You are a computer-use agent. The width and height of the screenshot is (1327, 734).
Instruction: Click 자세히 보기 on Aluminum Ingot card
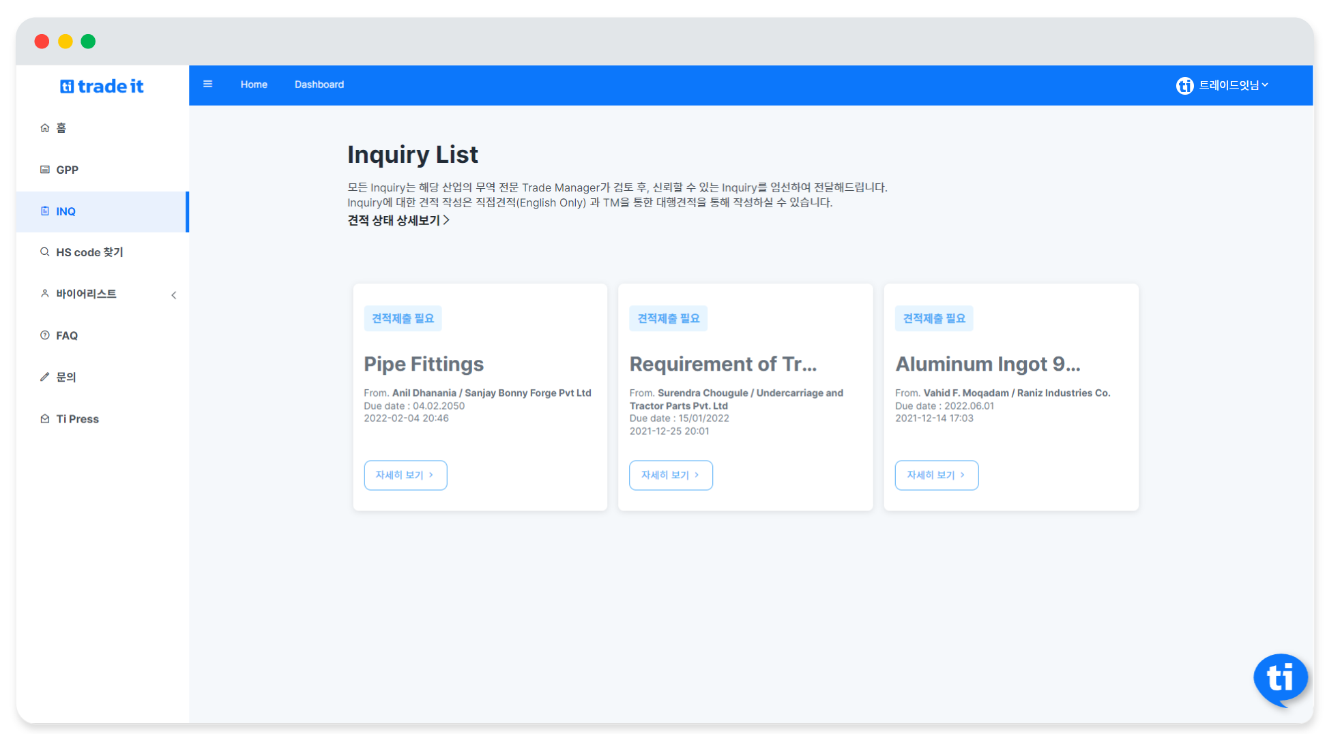tap(936, 475)
